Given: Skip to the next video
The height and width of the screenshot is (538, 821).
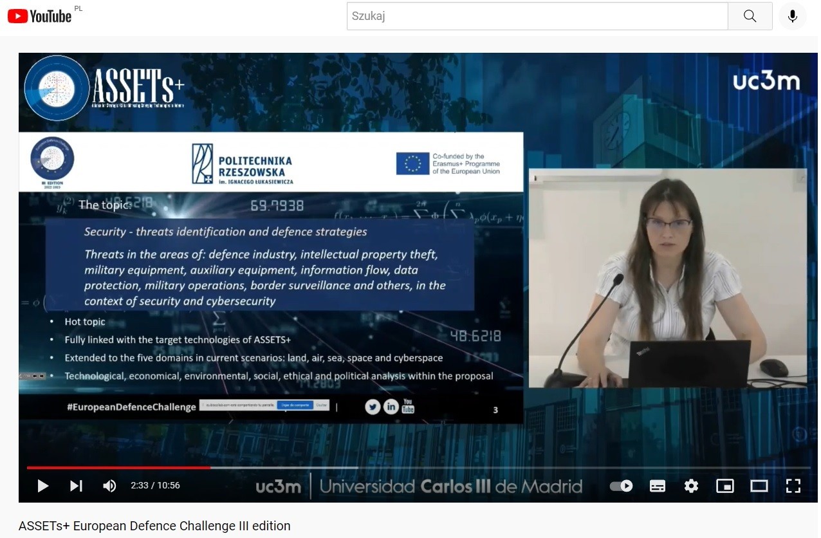Looking at the screenshot, I should (76, 486).
